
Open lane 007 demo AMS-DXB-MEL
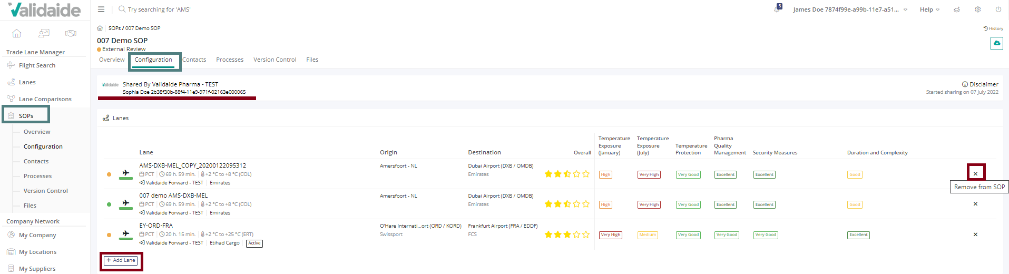pyautogui.click(x=173, y=195)
